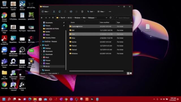Select the Microsoft Teams desktop icon
The width and height of the screenshot is (181, 102).
click(5, 63)
